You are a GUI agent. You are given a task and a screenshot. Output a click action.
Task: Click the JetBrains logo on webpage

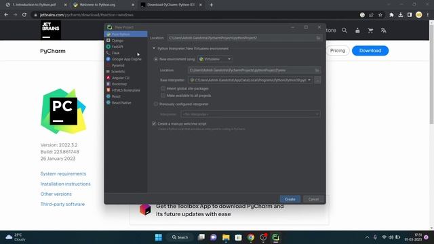(x=51, y=30)
